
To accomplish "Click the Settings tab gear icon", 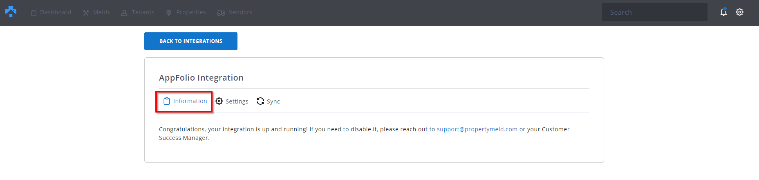I will pyautogui.click(x=219, y=101).
